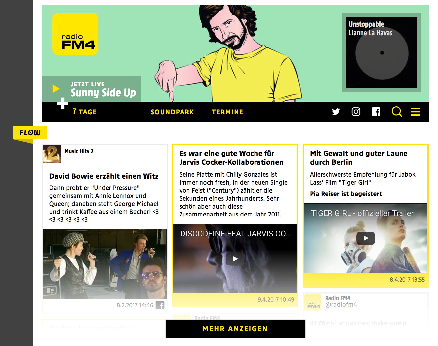Play the Discodeine feat Jarvis Cocker video
The image size is (438, 346).
235,259
